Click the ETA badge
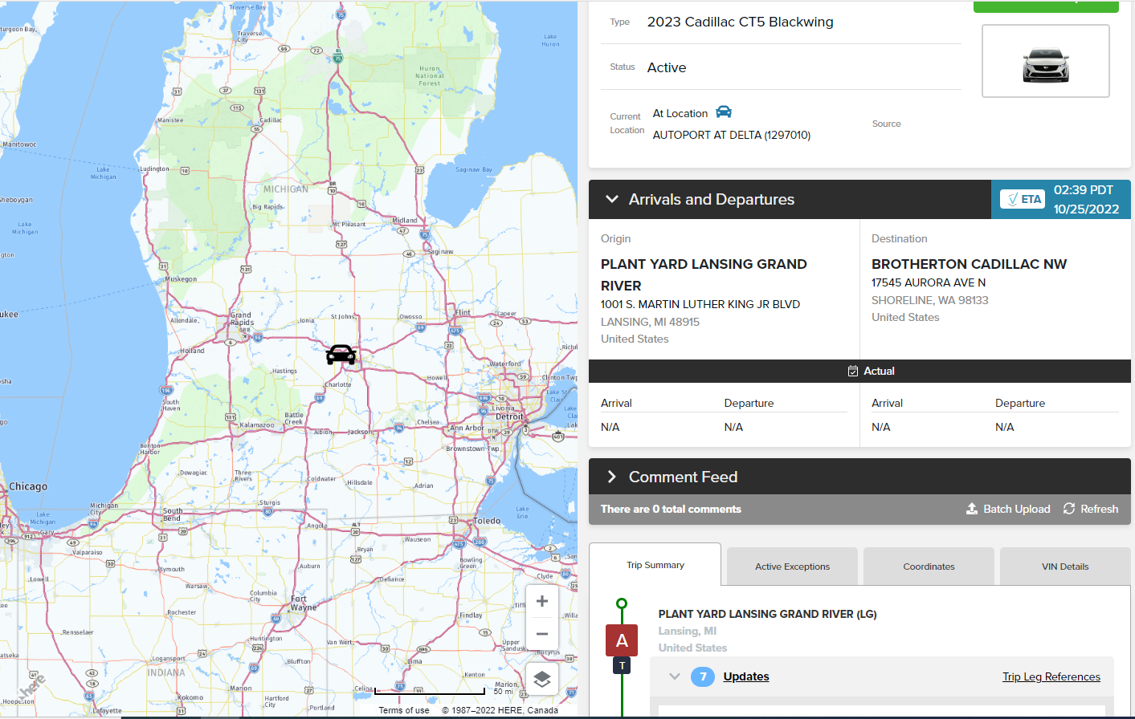Viewport: 1135px width, 719px height. [x=1023, y=199]
